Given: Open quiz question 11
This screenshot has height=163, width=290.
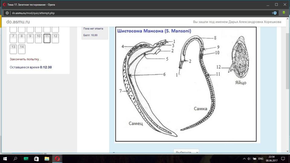Looking at the screenshot, I should coord(47,38).
